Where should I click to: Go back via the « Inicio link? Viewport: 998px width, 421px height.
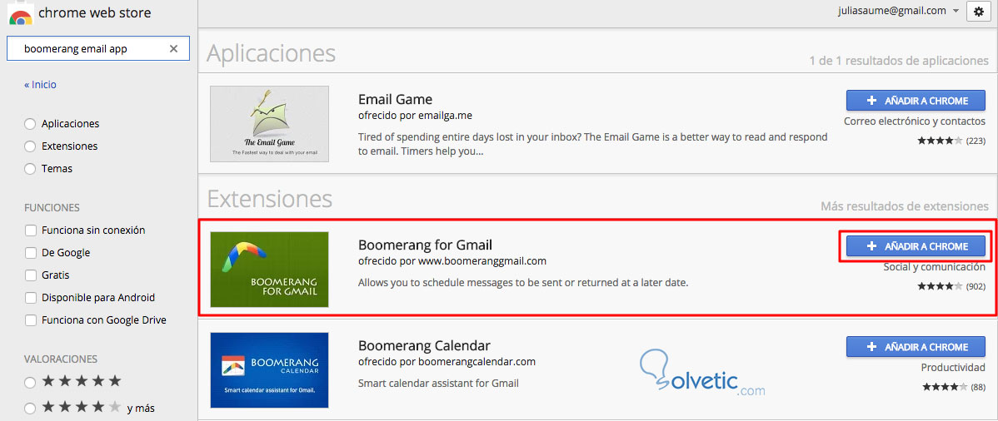(x=40, y=85)
